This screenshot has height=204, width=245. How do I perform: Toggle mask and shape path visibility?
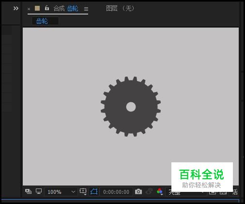94,191
